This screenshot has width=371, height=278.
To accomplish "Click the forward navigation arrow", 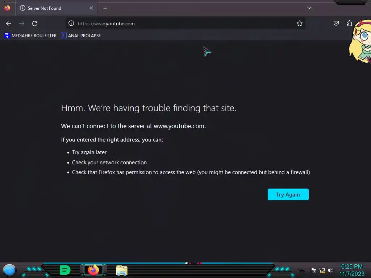I will tap(22, 24).
